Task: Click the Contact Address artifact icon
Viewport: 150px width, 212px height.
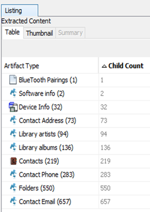Action: 13,120
